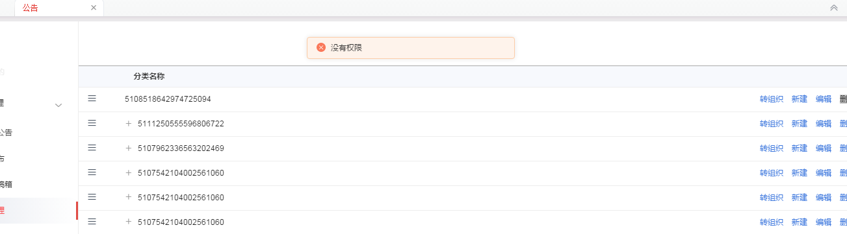The height and width of the screenshot is (234, 847).
Task: Grab the drag handle icon for row 5108518642974725094
Action: point(92,99)
